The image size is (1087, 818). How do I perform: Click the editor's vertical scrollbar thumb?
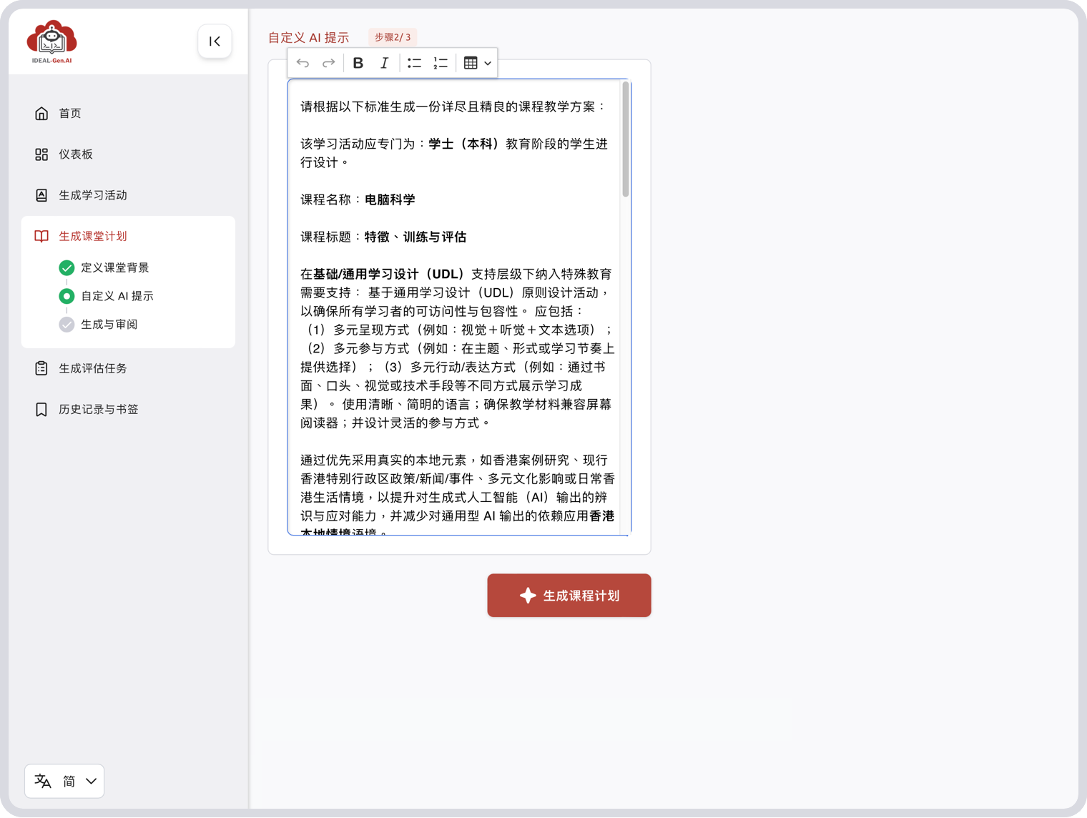click(x=626, y=139)
